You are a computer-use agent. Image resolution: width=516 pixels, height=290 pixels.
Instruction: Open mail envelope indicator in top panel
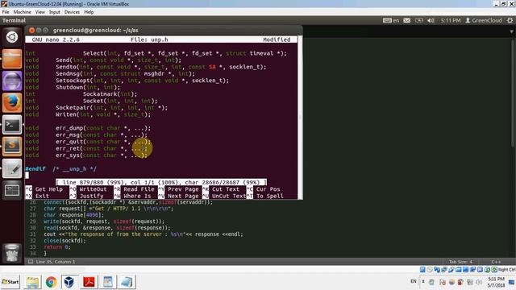click(x=406, y=20)
